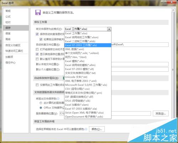Toggle show additional save locations checkbox
This screenshot has height=143, width=178.
(37, 54)
